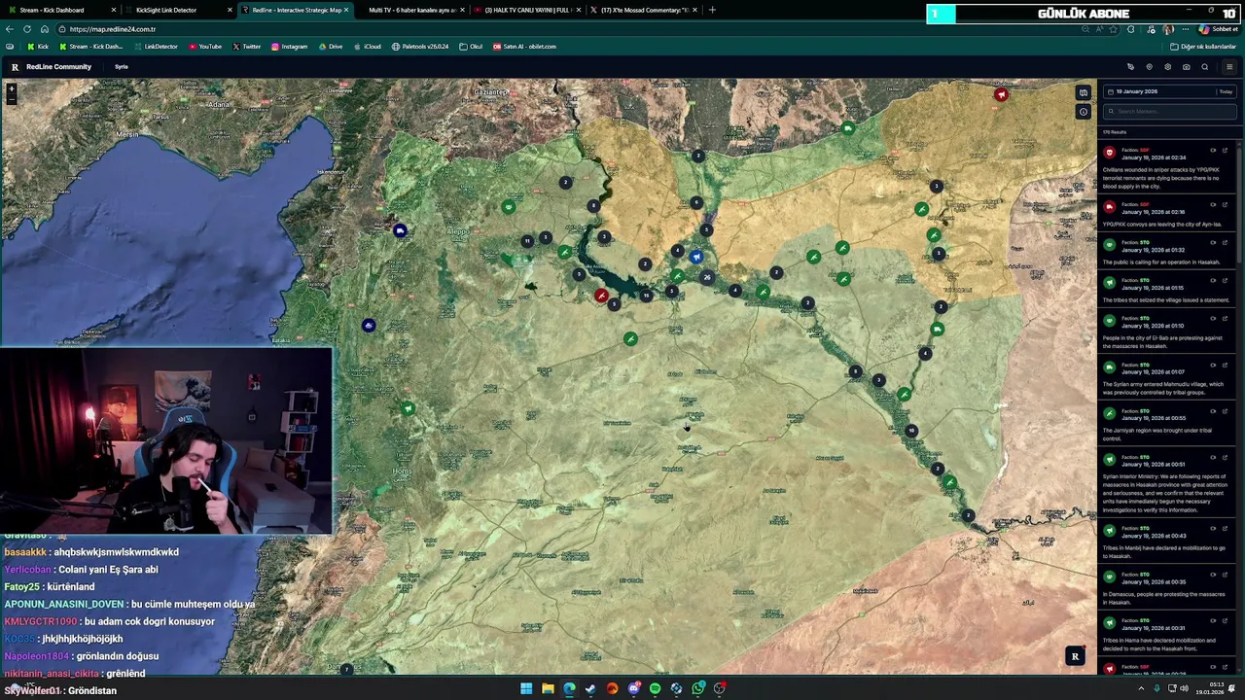Image resolution: width=1245 pixels, height=700 pixels.
Task: Click the green marker near Homs
Action: click(x=408, y=409)
